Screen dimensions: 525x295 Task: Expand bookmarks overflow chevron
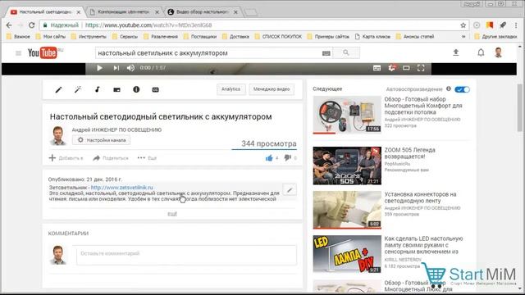[463, 36]
